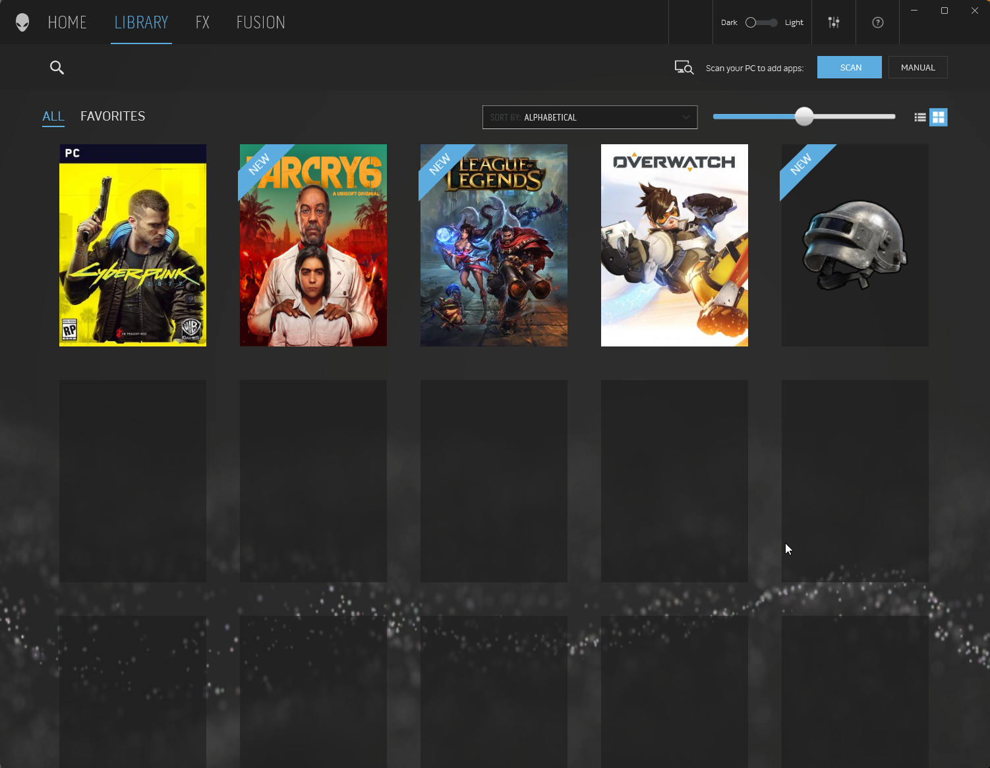Open the Cyberpunk 2077 game cover
Image resolution: width=990 pixels, height=768 pixels.
click(132, 245)
